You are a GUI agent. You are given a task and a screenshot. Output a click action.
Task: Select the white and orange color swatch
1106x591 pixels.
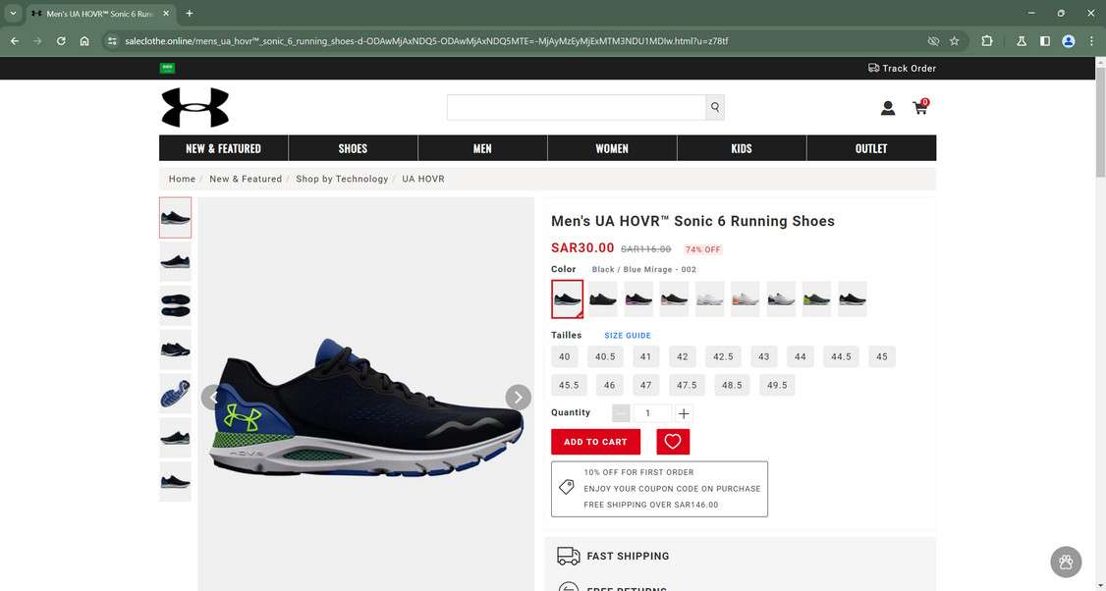(745, 299)
